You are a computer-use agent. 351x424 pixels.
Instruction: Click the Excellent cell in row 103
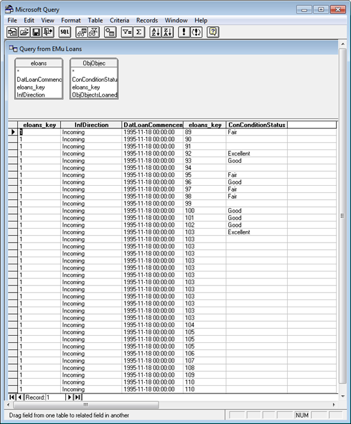[x=257, y=232]
